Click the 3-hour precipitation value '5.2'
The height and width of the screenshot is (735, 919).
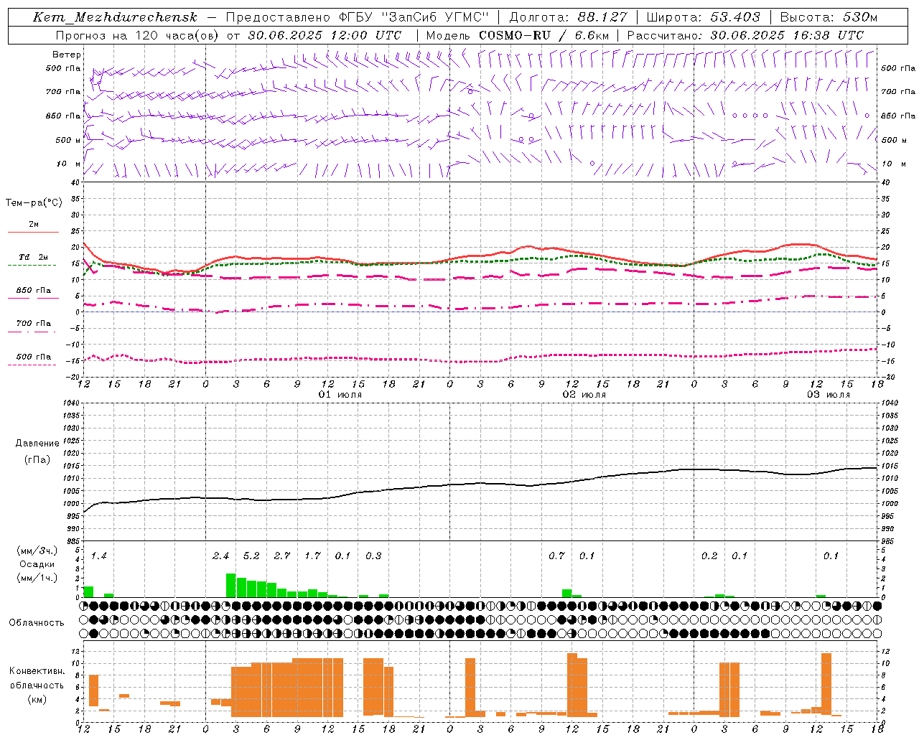(x=251, y=556)
